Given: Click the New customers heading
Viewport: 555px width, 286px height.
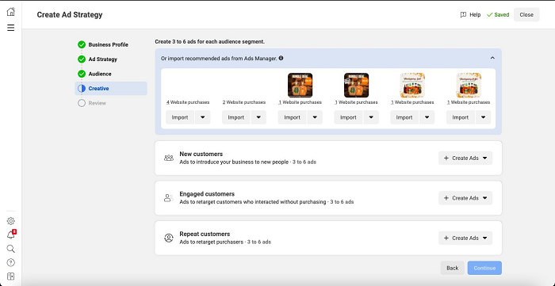Looking at the screenshot, I should tap(201, 154).
